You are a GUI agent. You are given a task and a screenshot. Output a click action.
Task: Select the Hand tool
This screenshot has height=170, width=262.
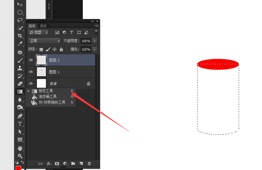20,148
